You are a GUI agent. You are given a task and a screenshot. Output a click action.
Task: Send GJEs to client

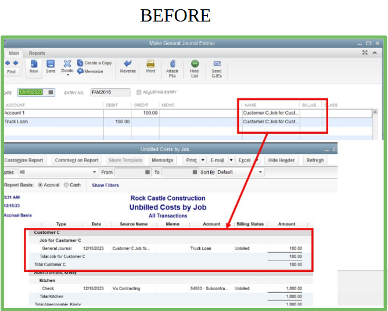pos(217,69)
